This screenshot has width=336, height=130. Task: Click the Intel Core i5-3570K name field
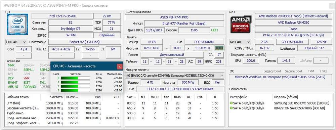(x=62, y=16)
